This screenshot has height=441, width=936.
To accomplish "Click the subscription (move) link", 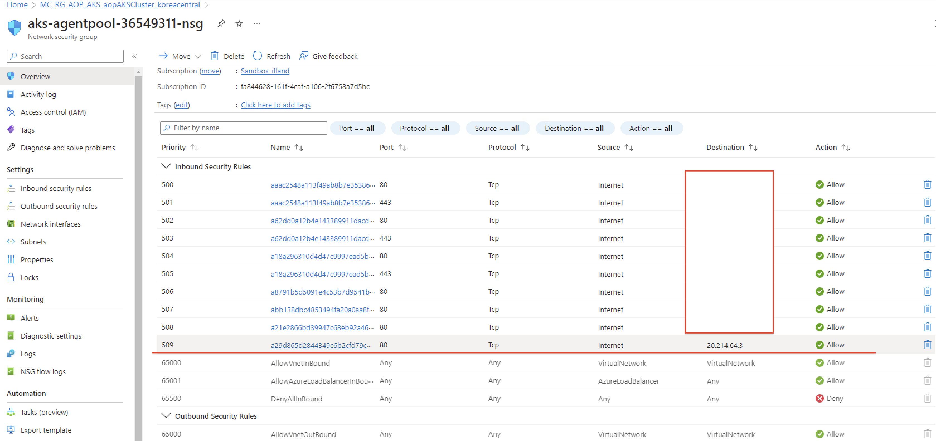I will tap(210, 71).
